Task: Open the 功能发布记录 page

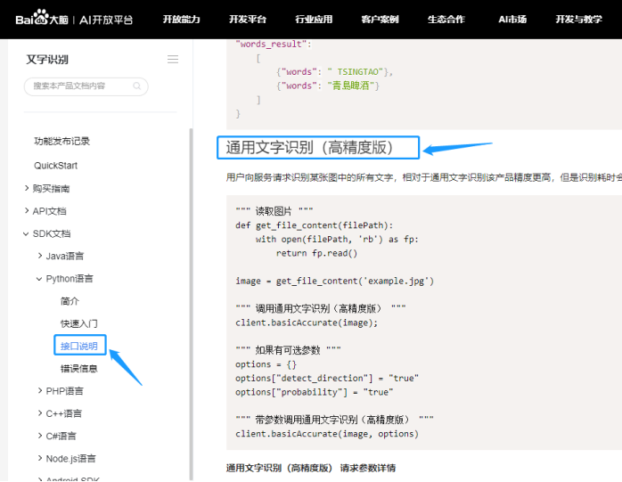Action: click(61, 141)
